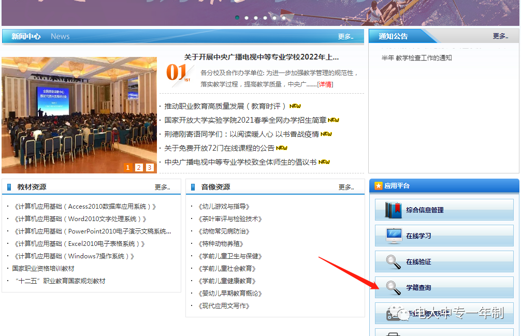Select slide 3 on the news photo
Image resolution: width=521 pixels, height=336 pixels.
click(x=150, y=167)
